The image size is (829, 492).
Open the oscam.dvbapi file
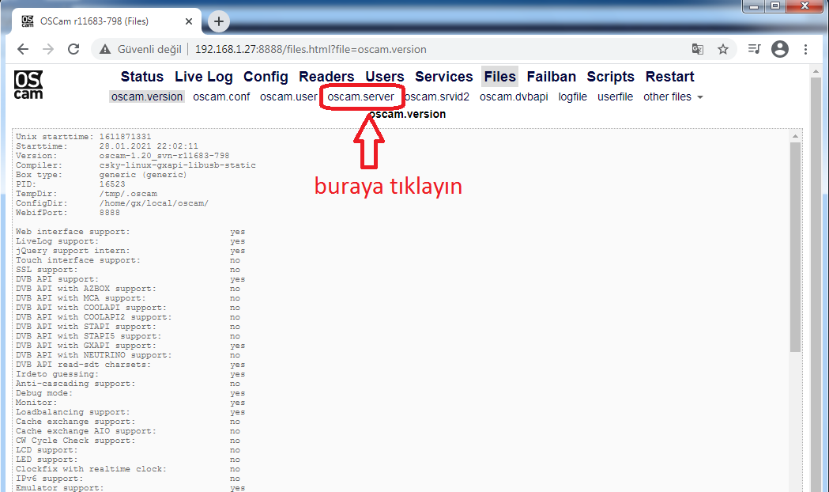(514, 97)
